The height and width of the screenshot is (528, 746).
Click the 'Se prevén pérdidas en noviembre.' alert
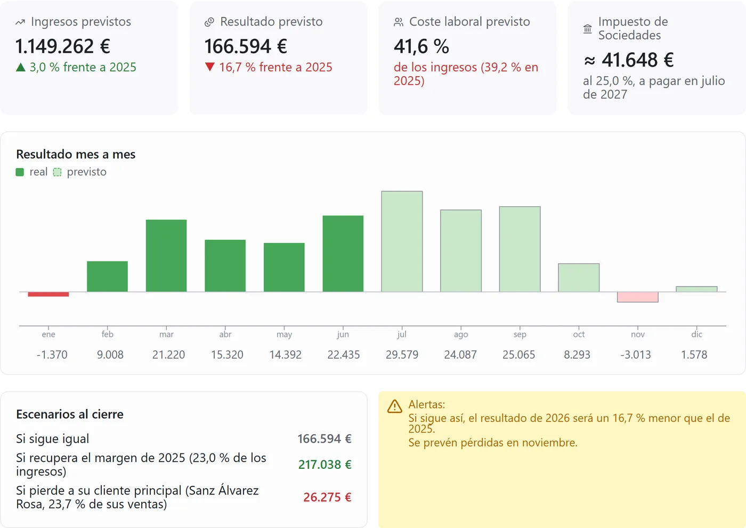(493, 443)
